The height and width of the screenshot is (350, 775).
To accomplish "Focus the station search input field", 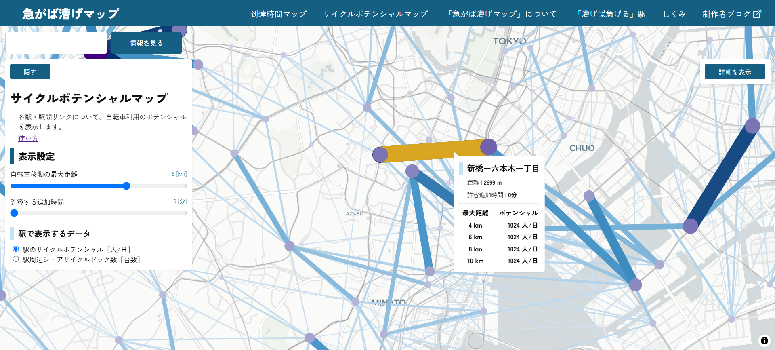I will click(x=56, y=43).
